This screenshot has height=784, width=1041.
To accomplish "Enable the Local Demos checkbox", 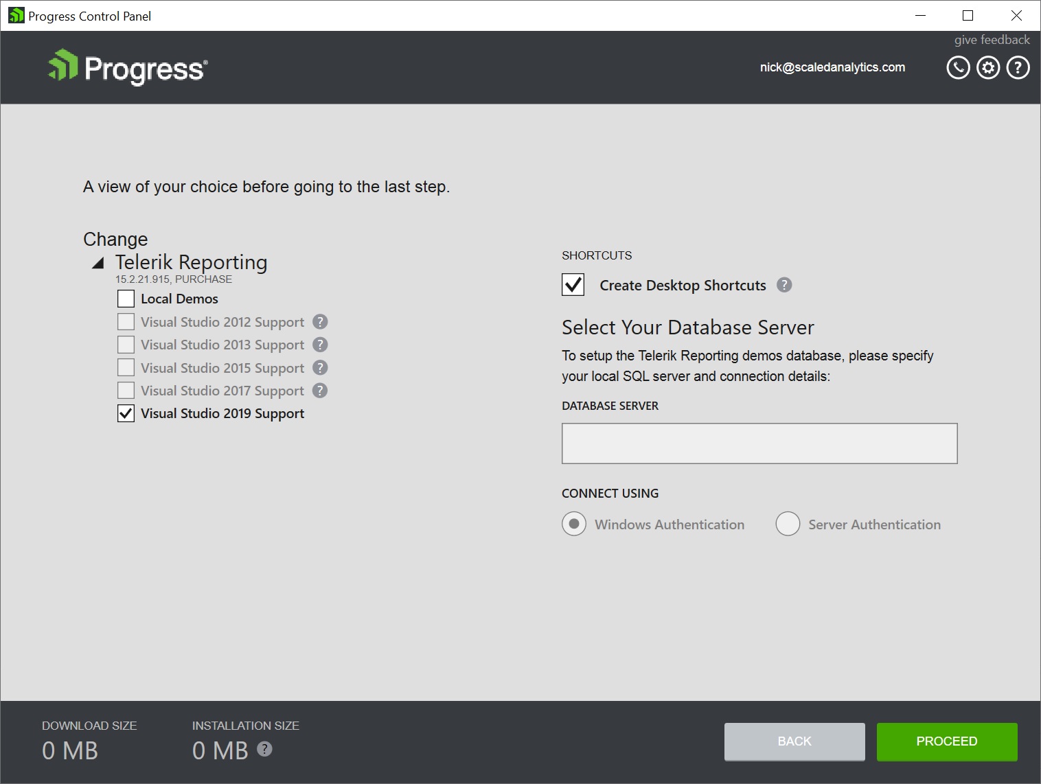I will tap(126, 299).
